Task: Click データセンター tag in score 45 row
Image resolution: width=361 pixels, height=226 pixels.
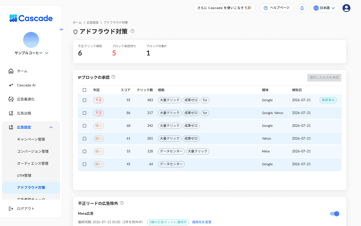Action: tap(171, 164)
